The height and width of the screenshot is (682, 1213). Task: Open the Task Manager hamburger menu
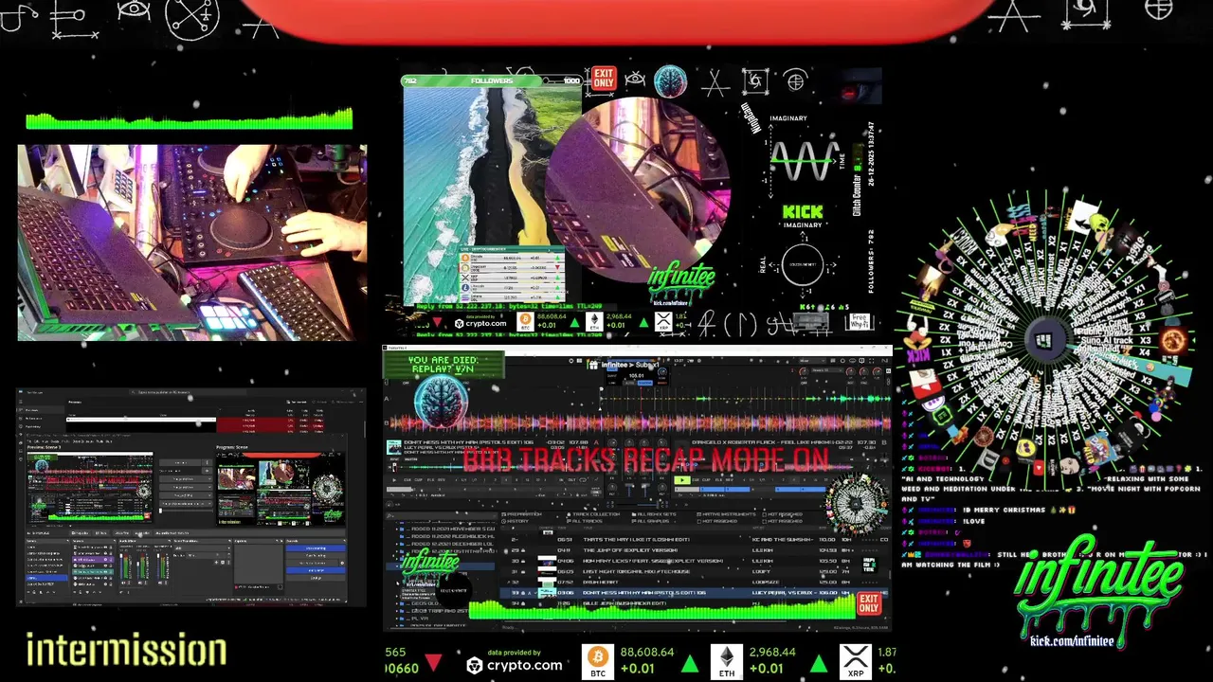tap(21, 402)
